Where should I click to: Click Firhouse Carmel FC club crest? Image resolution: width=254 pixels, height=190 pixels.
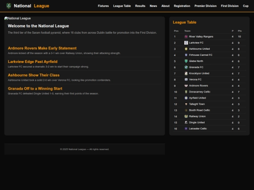[x=186, y=55]
